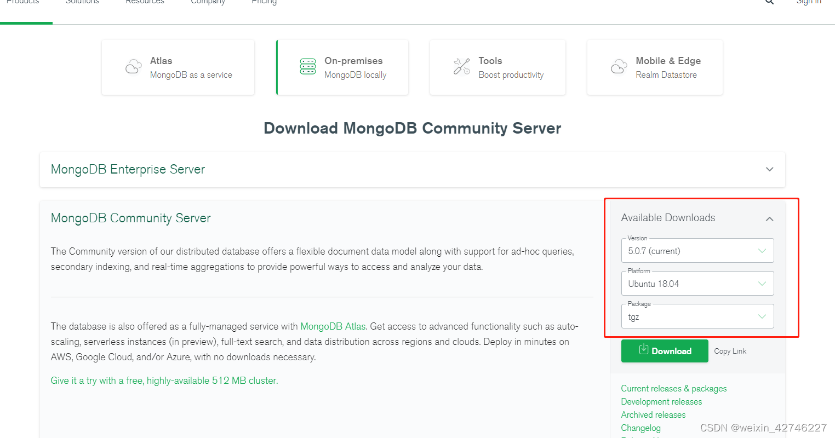Click the Tools wrench icon
Viewport: 835px width, 438px height.
pyautogui.click(x=462, y=67)
